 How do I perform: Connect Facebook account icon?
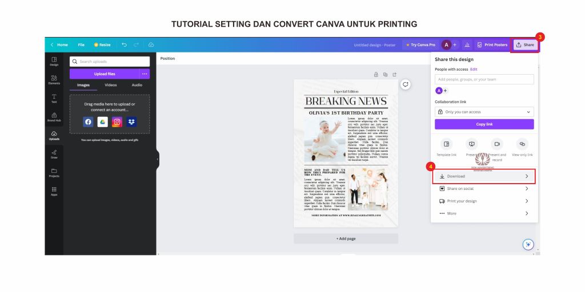88,122
